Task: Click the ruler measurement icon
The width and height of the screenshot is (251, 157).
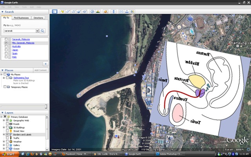Action: 113,11
